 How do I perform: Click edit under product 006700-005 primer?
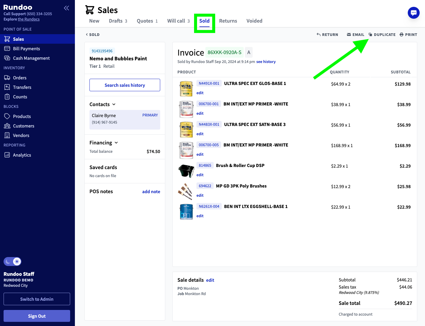(200, 154)
